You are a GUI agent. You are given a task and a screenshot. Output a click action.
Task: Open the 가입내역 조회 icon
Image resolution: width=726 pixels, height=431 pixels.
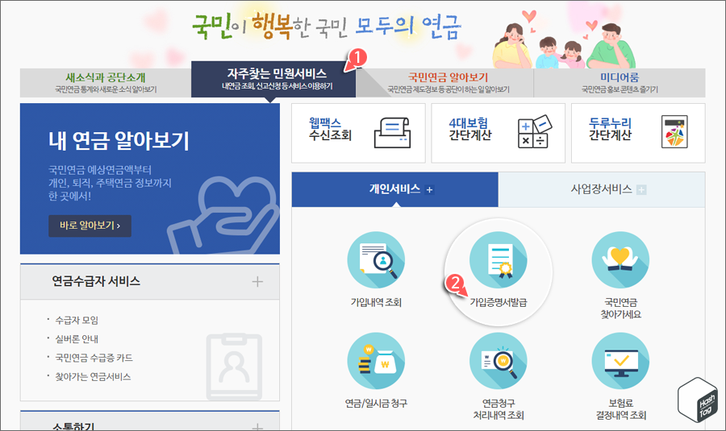[376, 260]
